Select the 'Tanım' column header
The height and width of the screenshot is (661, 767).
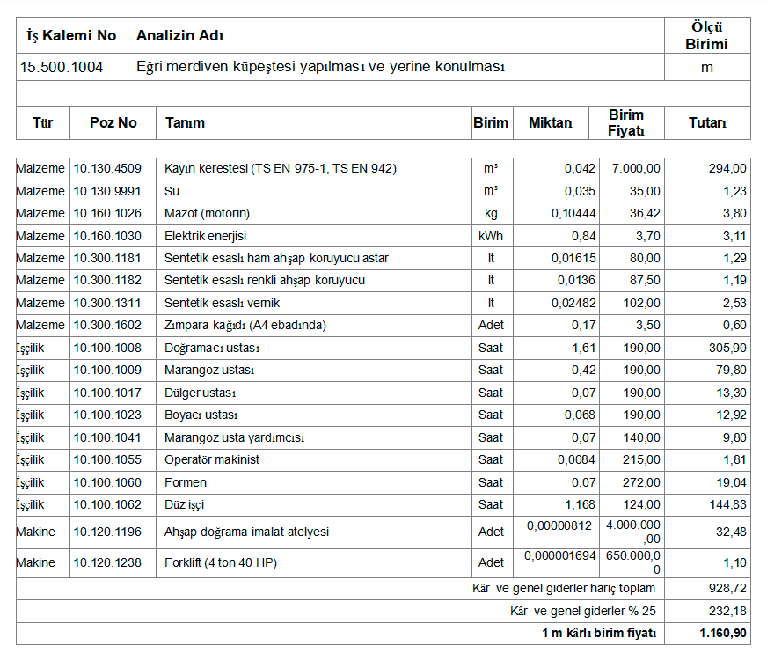tap(185, 123)
